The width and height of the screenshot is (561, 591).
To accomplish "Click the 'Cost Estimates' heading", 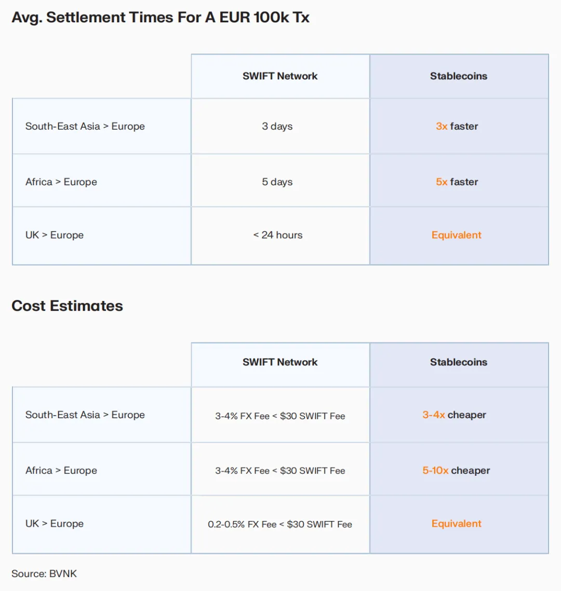I will 68,306.
